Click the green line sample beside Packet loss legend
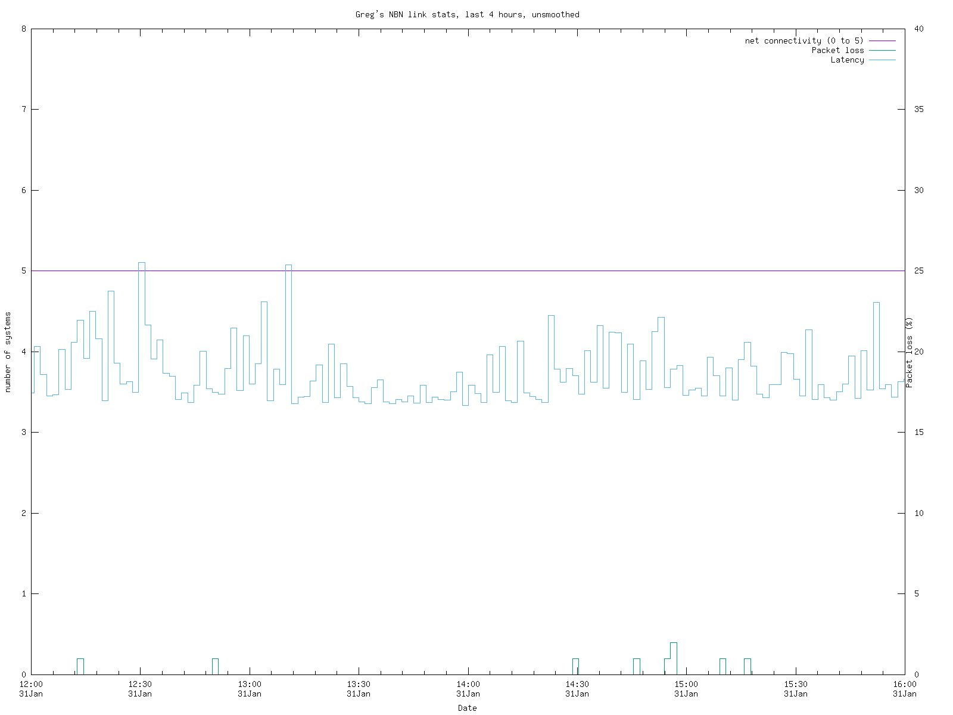This screenshot has height=715, width=953. coord(882,50)
